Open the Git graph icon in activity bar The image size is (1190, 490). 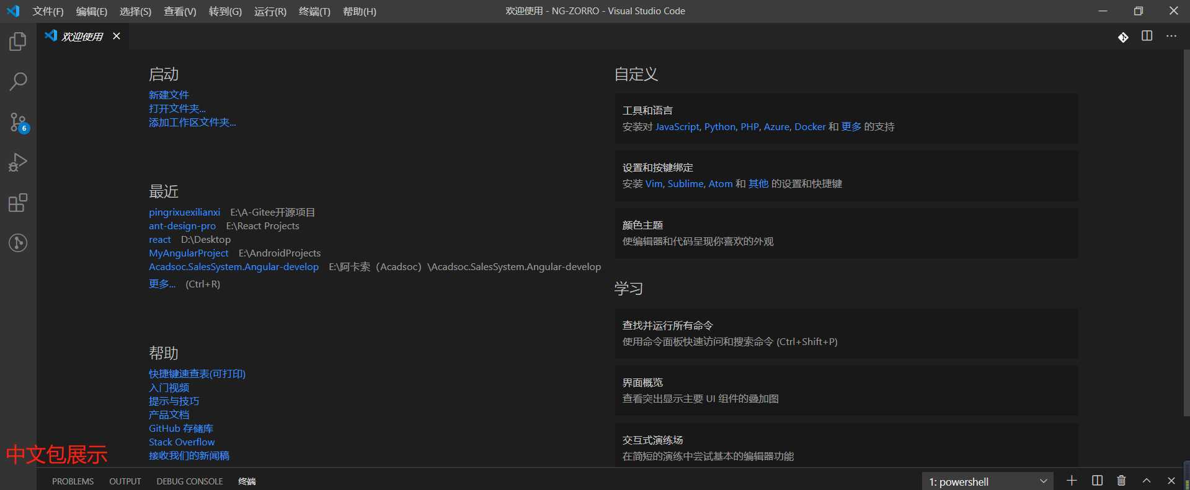[x=18, y=243]
